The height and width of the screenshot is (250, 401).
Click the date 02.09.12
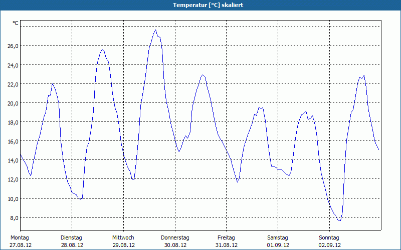coord(330,245)
